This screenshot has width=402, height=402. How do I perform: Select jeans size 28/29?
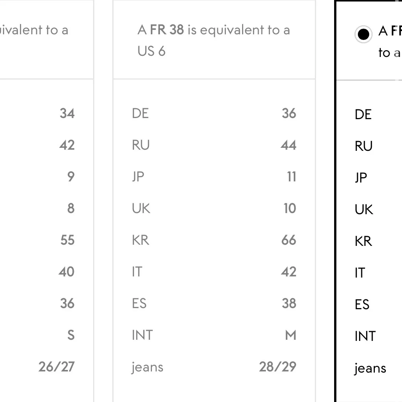point(278,367)
